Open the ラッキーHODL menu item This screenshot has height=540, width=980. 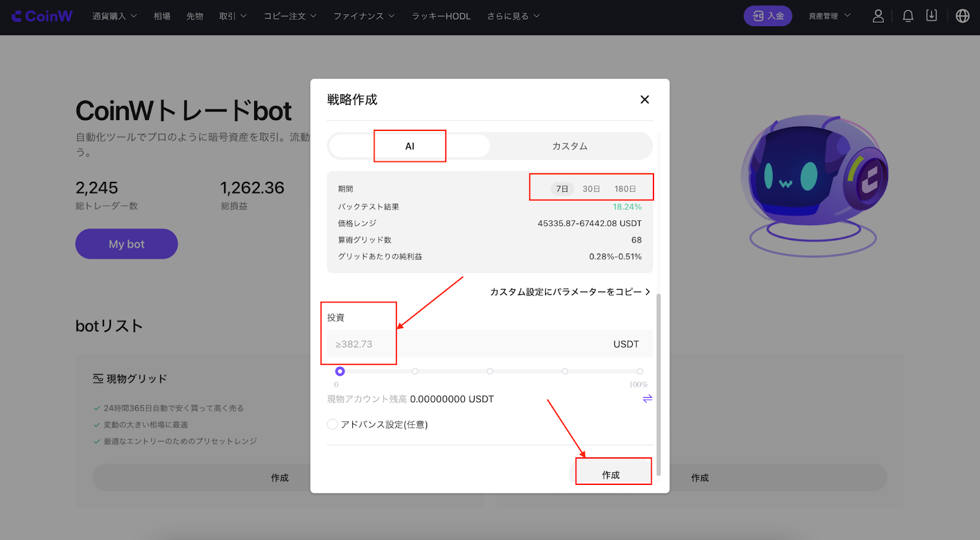(441, 16)
